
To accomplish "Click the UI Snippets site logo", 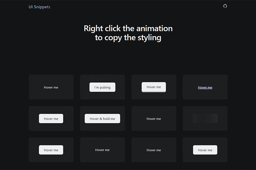I will (x=39, y=7).
